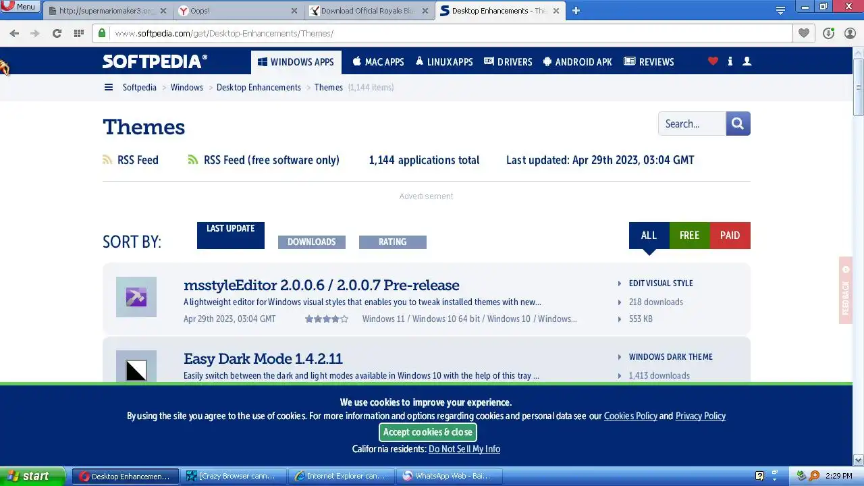The image size is (864, 486).
Task: Filter to Paid applications
Action: tap(730, 235)
